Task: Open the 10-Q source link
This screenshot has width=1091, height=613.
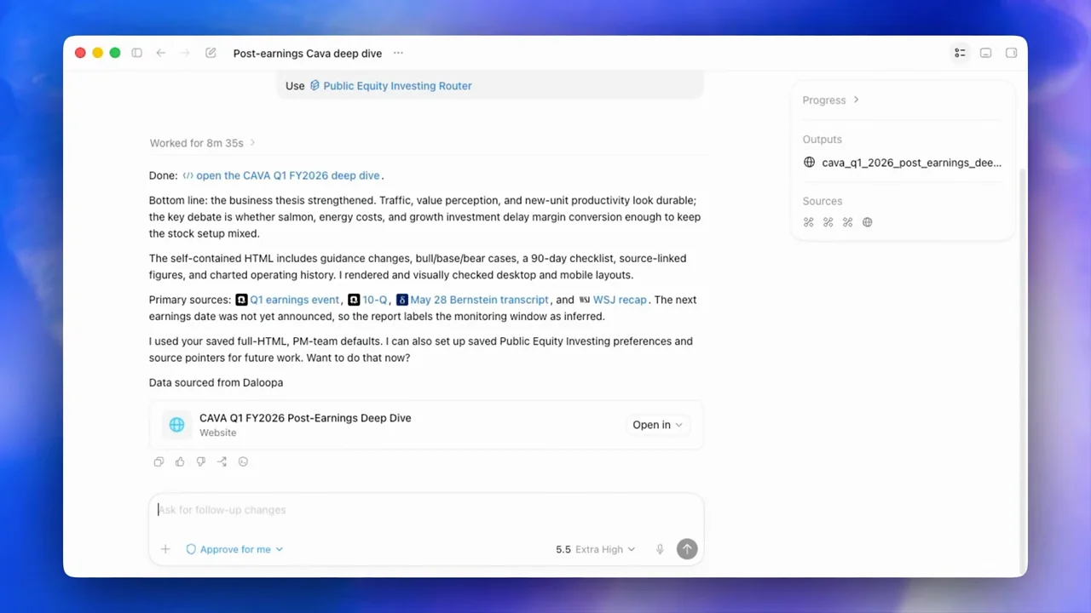Action: pyautogui.click(x=374, y=300)
